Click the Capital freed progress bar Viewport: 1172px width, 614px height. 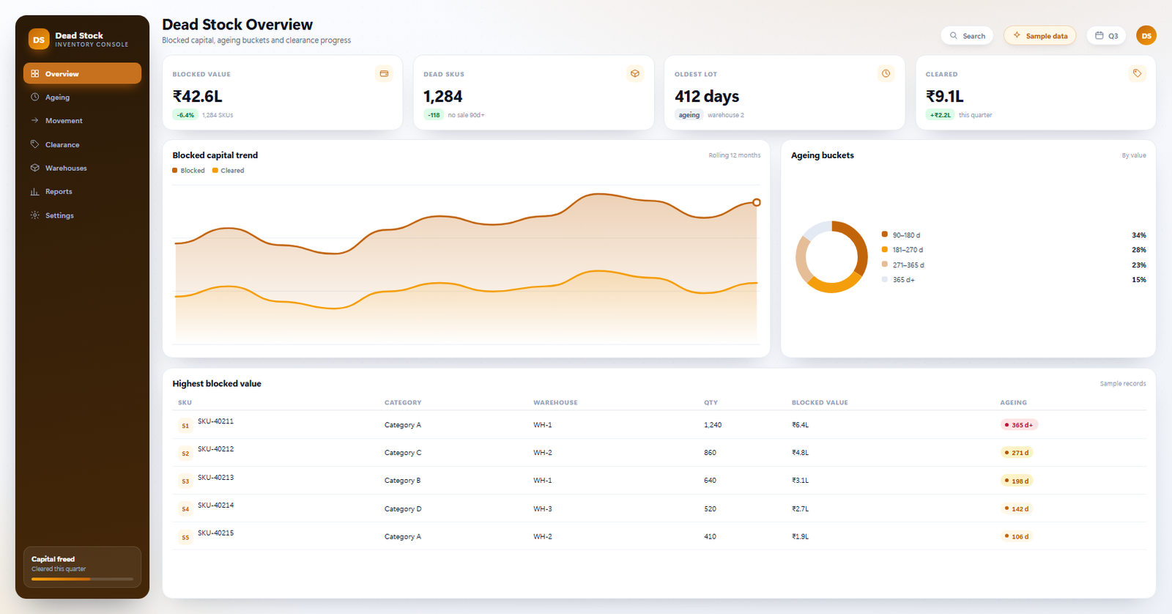click(x=82, y=579)
